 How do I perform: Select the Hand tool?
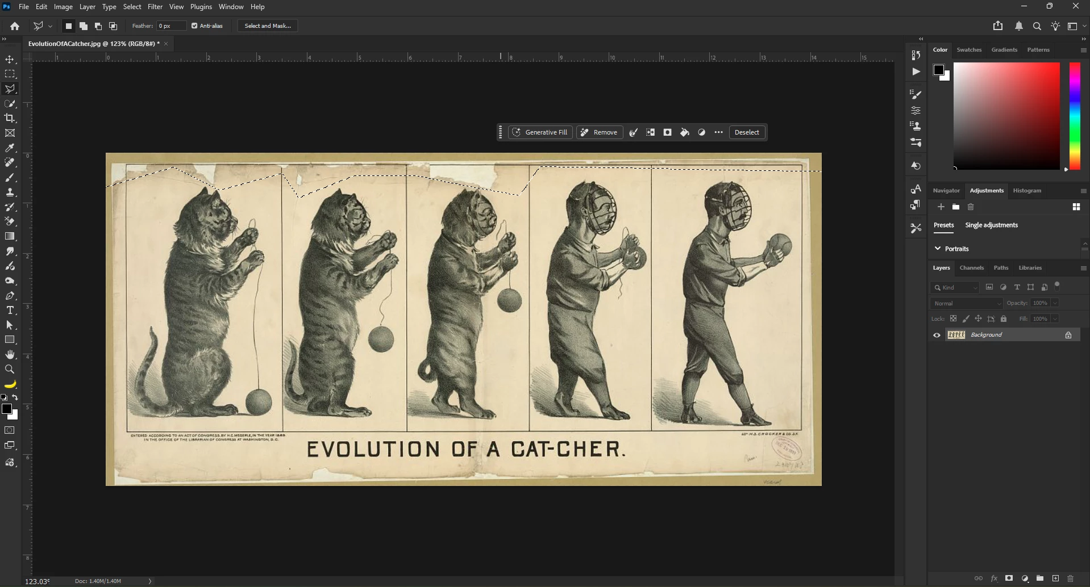10,354
